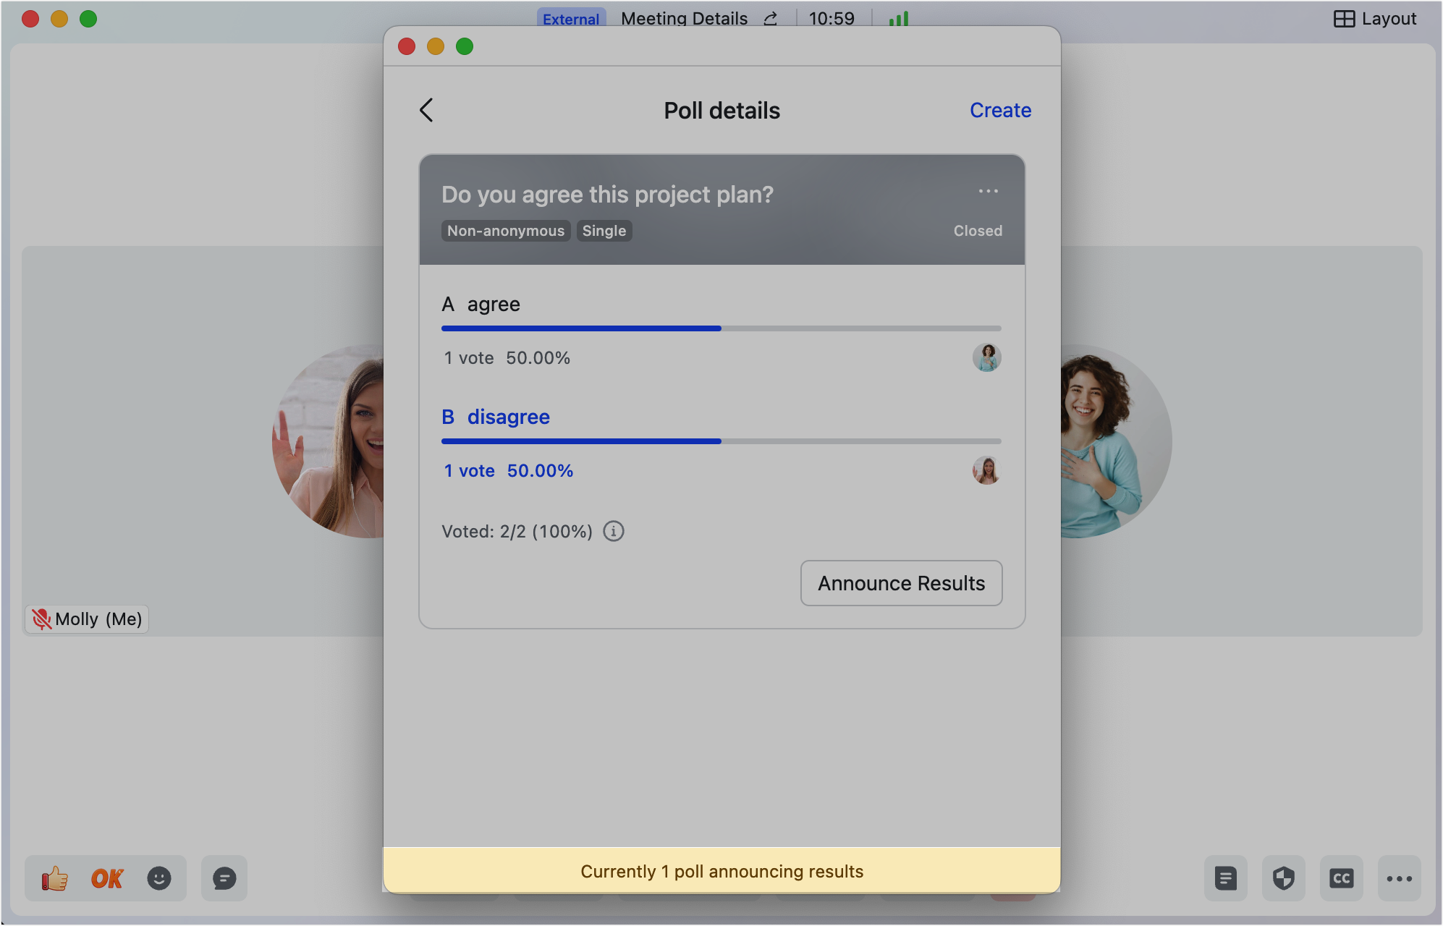Open the Layout view selector
Viewport: 1443px width, 926px height.
pyautogui.click(x=1374, y=19)
